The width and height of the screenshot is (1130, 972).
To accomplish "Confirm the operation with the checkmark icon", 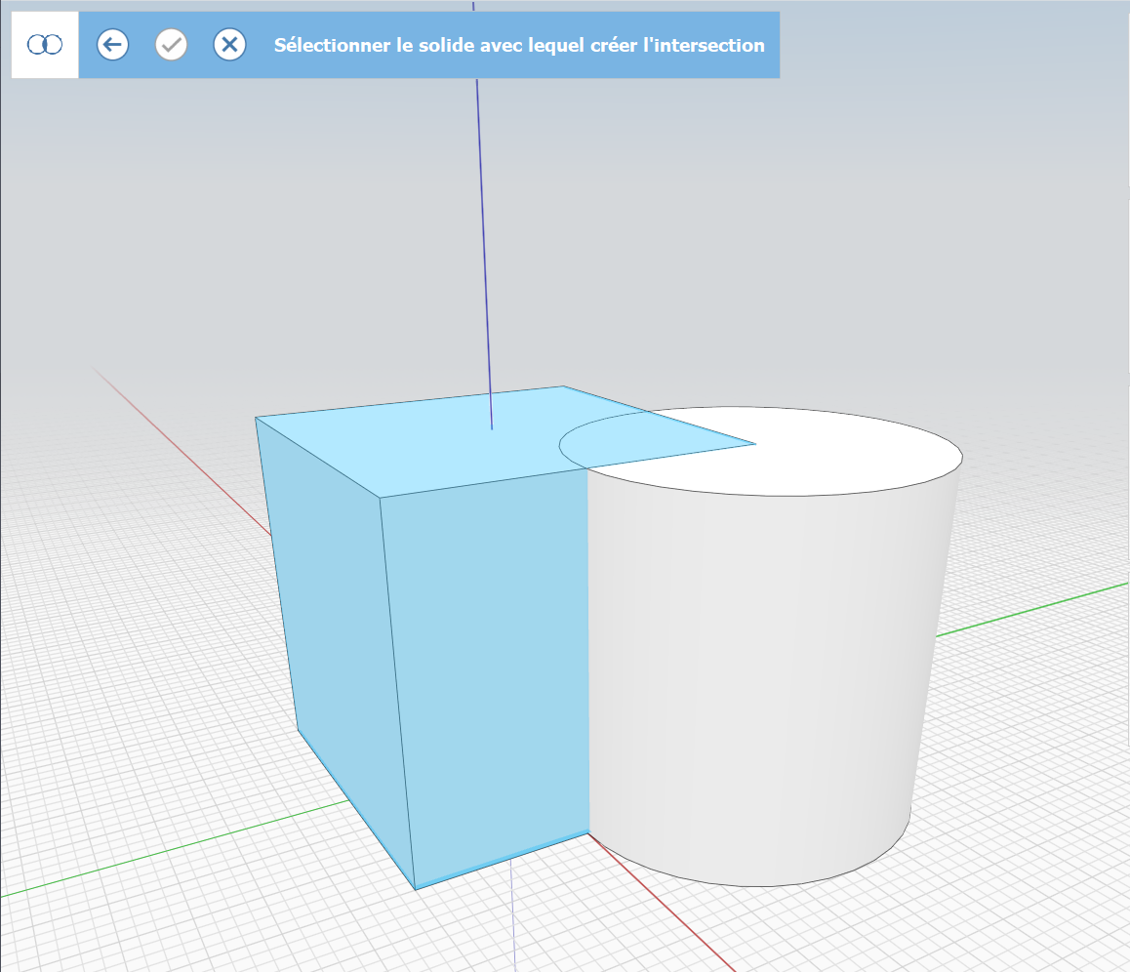I will (172, 45).
